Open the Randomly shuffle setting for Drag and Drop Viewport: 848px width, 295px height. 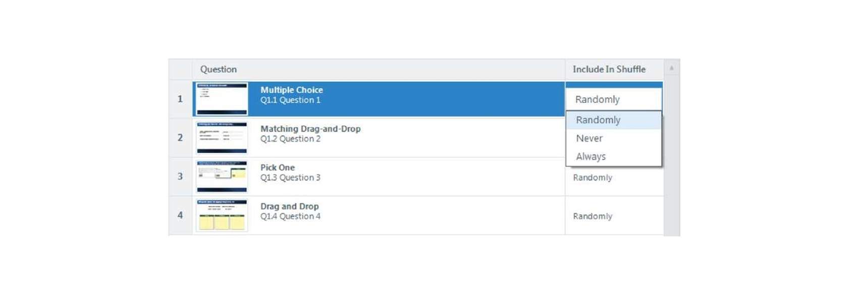[x=593, y=216]
